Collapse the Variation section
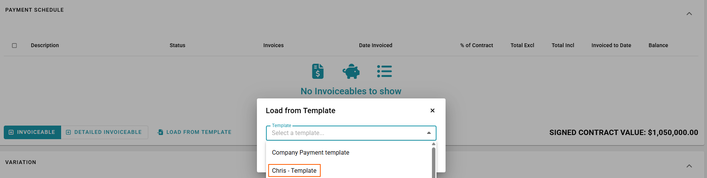The height and width of the screenshot is (178, 707). click(x=689, y=166)
